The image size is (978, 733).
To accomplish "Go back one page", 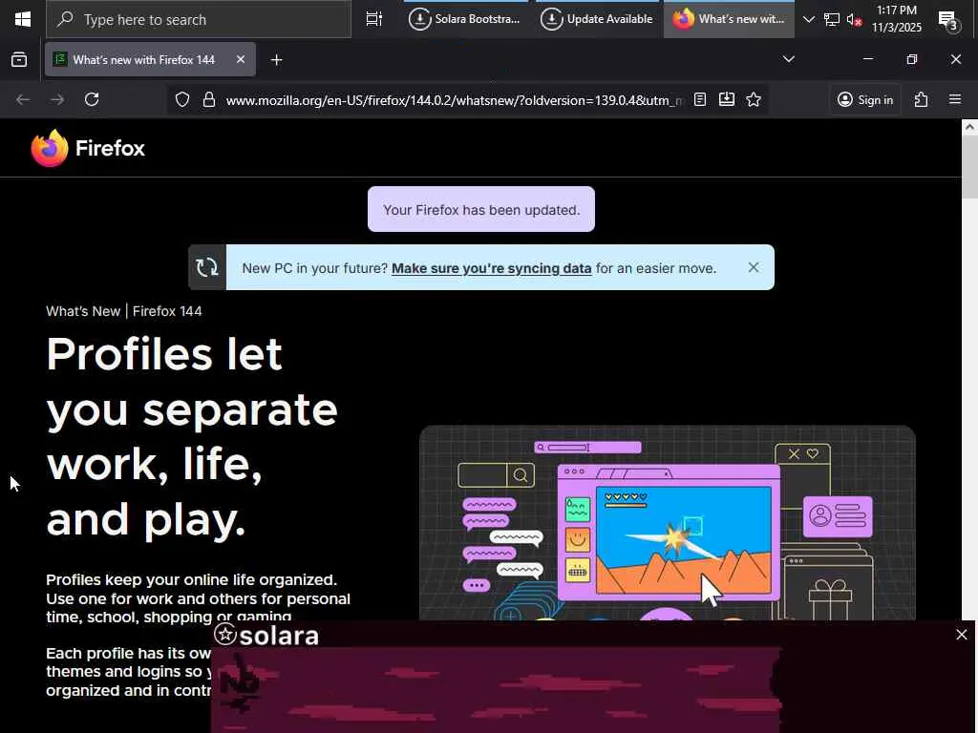I will point(23,99).
